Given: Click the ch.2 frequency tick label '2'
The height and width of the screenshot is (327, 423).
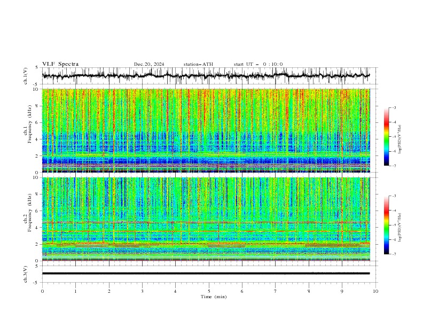Looking at the screenshot, I should pos(37,244).
